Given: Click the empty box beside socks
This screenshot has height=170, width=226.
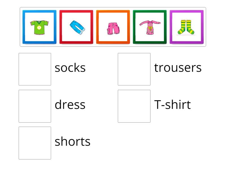Looking at the screenshot, I should pyautogui.click(x=35, y=69).
